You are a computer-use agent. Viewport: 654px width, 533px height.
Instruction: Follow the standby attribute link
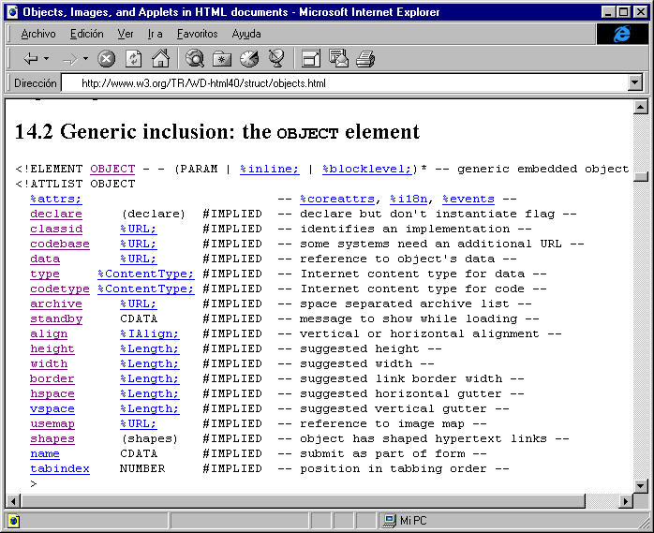coord(56,319)
